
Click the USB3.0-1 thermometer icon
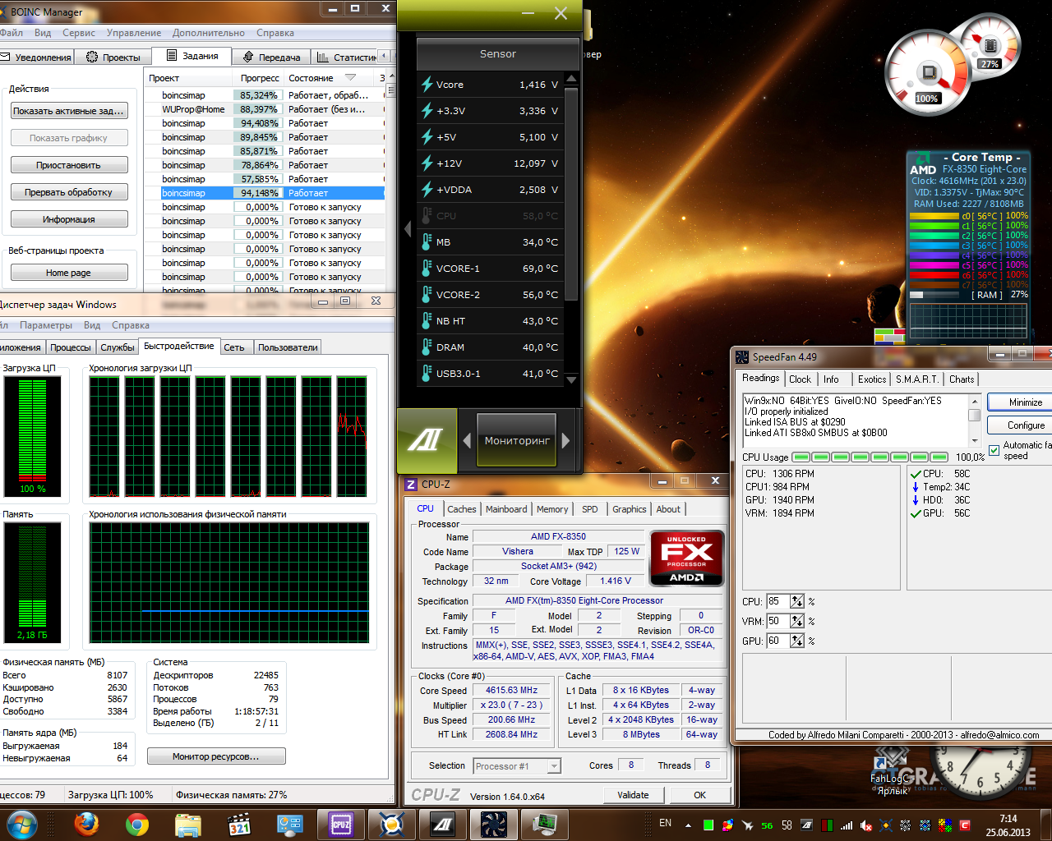[x=427, y=374]
